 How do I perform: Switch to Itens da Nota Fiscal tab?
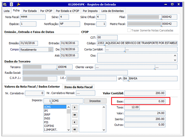pos(79,87)
